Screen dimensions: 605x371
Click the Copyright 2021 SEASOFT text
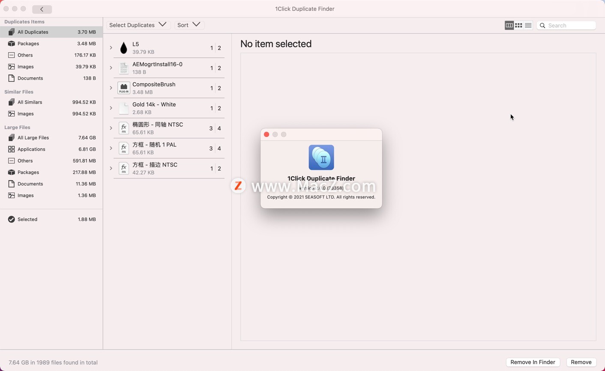click(x=321, y=197)
